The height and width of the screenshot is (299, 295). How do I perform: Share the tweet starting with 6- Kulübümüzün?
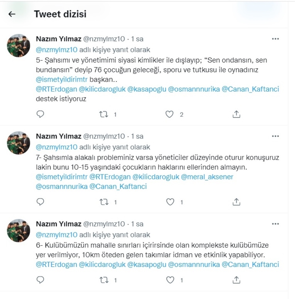click(236, 280)
